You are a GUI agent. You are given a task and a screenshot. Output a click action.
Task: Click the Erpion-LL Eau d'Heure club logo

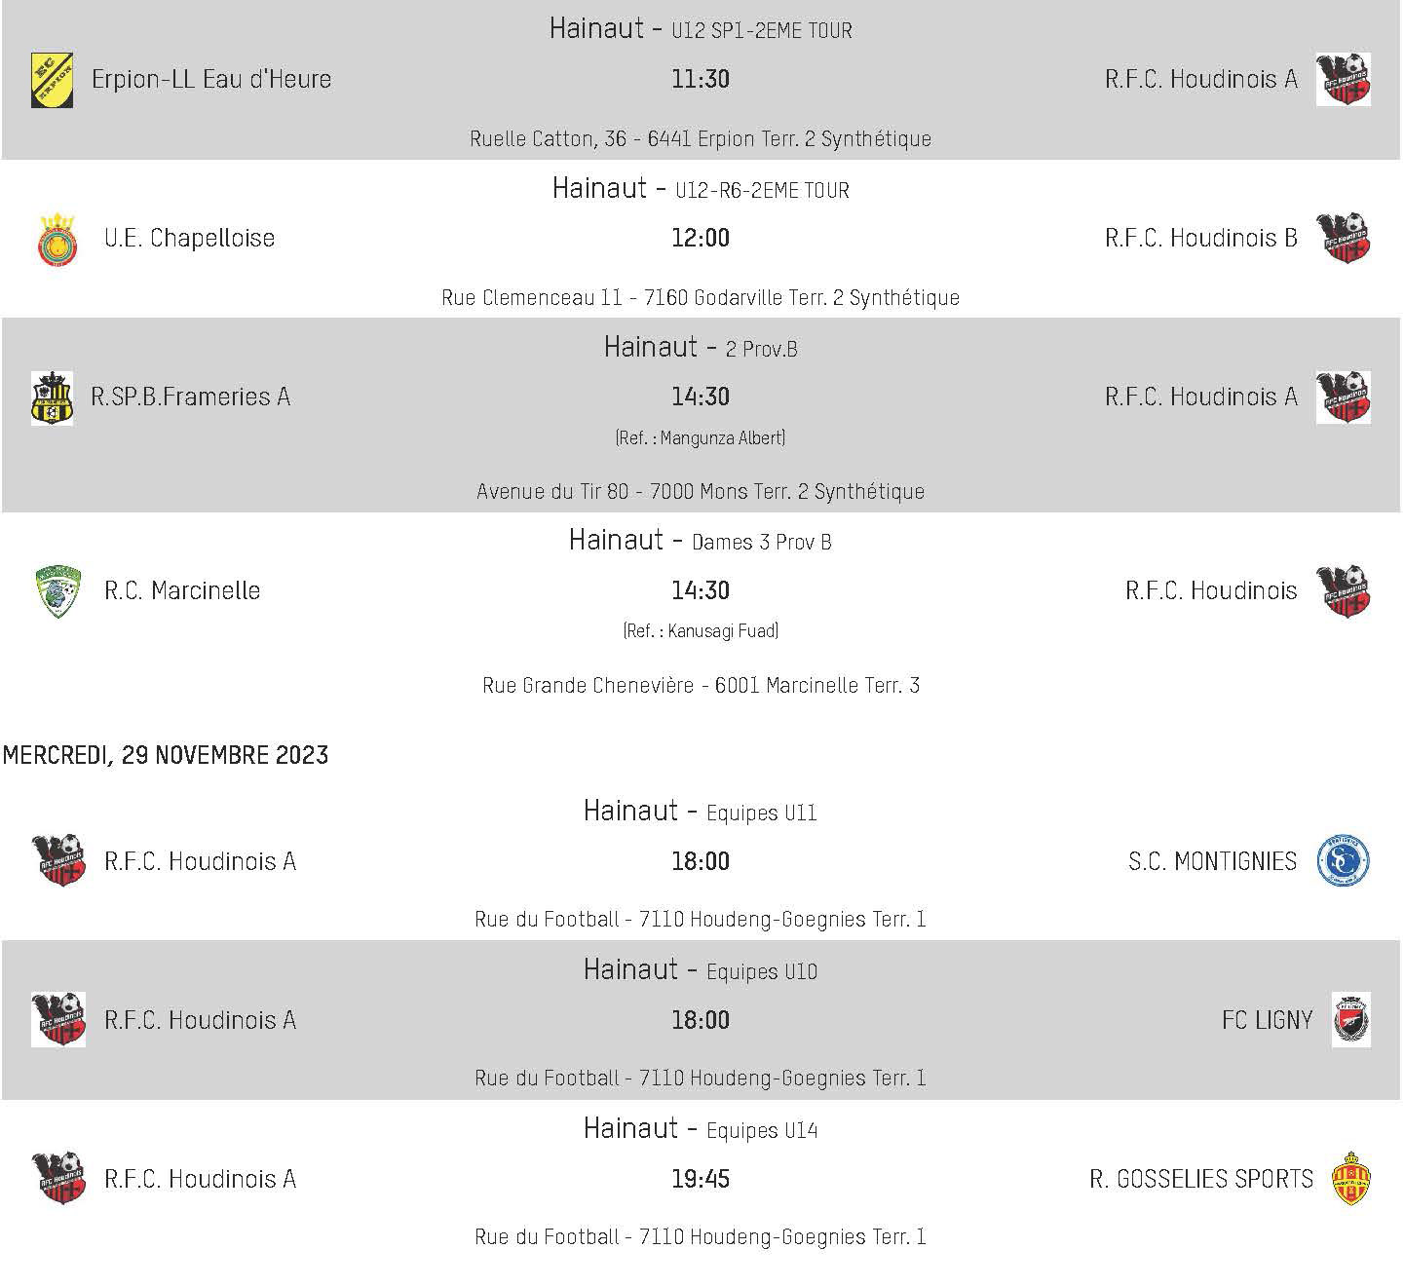click(x=52, y=80)
